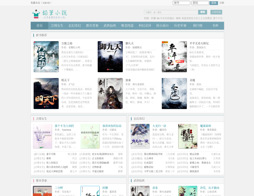Click the 注册 register link
This screenshot has height=196, width=254.
[222, 3]
